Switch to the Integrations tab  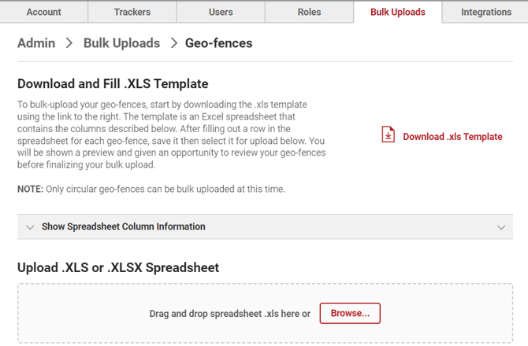(x=486, y=12)
